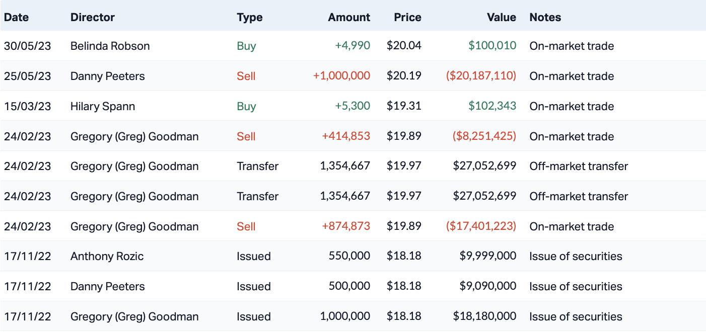The height and width of the screenshot is (332, 706).
Task: Click on director Anthony Rozic
Action: click(x=107, y=256)
